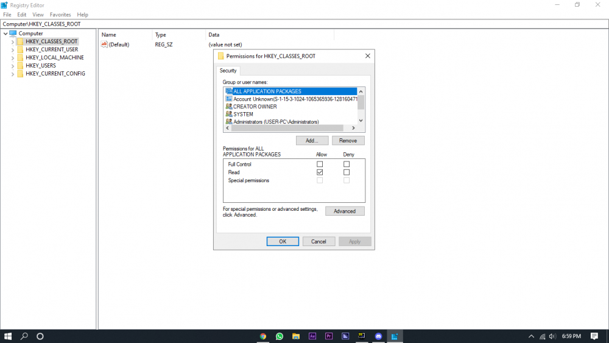
Task: Launch Google Chrome from the taskbar
Action: pyautogui.click(x=263, y=336)
